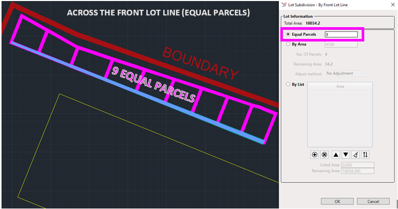Select the Equal Parcels radio button
398x209 pixels.
coord(289,34)
